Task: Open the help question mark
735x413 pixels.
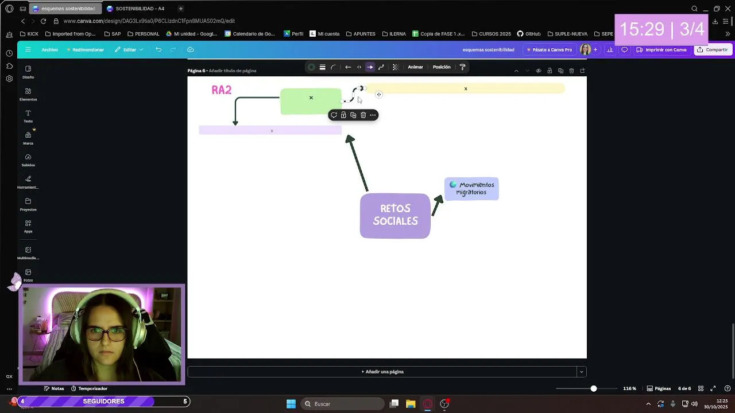Action: [x=728, y=388]
